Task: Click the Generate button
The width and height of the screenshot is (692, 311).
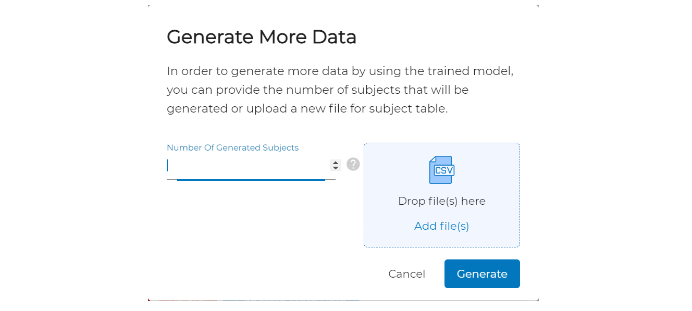Action: [x=482, y=273]
